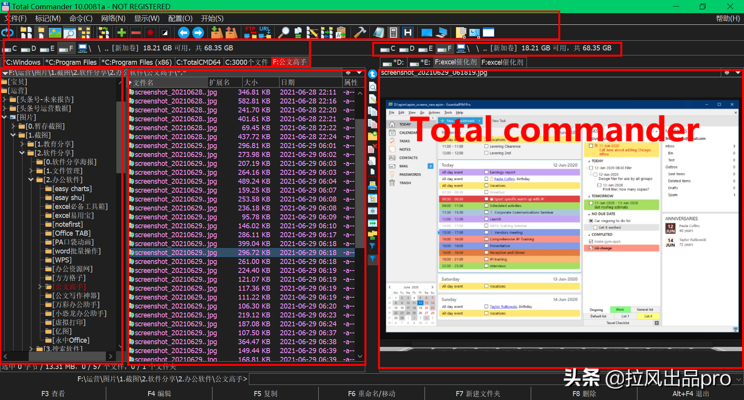Screen dimensions: 744x400
Task: Click F7 新建文件夹 button
Action: [x=478, y=393]
